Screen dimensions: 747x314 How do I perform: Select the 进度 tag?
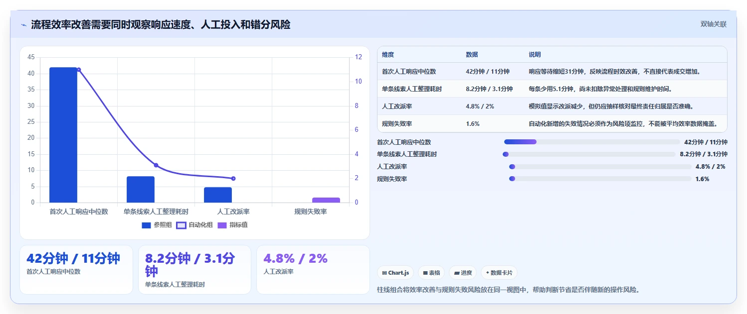pos(463,273)
